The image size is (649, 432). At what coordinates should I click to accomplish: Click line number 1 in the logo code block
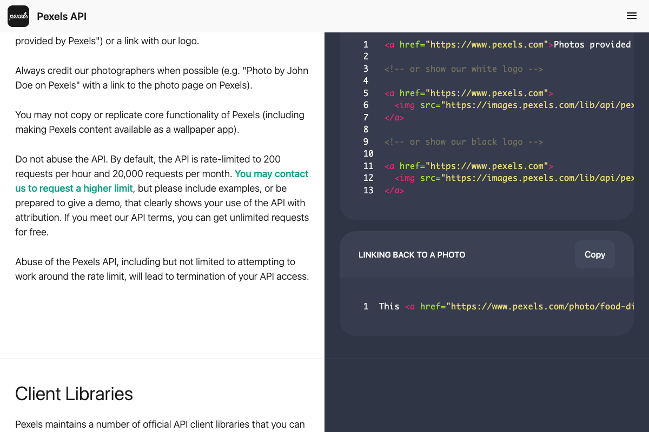tap(366, 44)
